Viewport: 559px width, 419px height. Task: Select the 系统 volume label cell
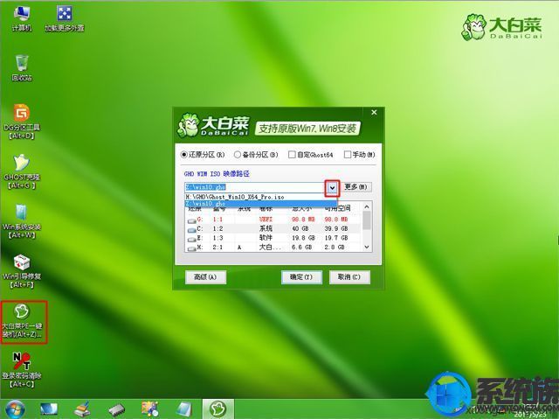coord(266,228)
